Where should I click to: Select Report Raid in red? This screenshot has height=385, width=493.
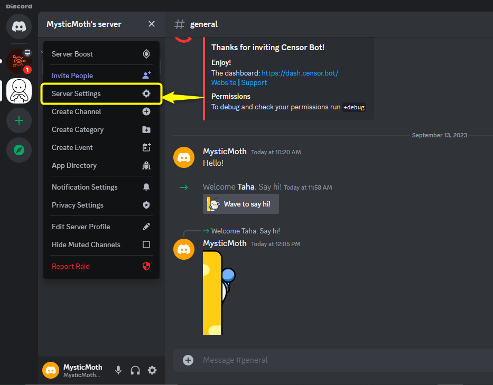click(x=101, y=266)
